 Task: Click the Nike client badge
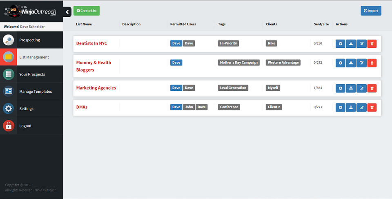pos(271,43)
